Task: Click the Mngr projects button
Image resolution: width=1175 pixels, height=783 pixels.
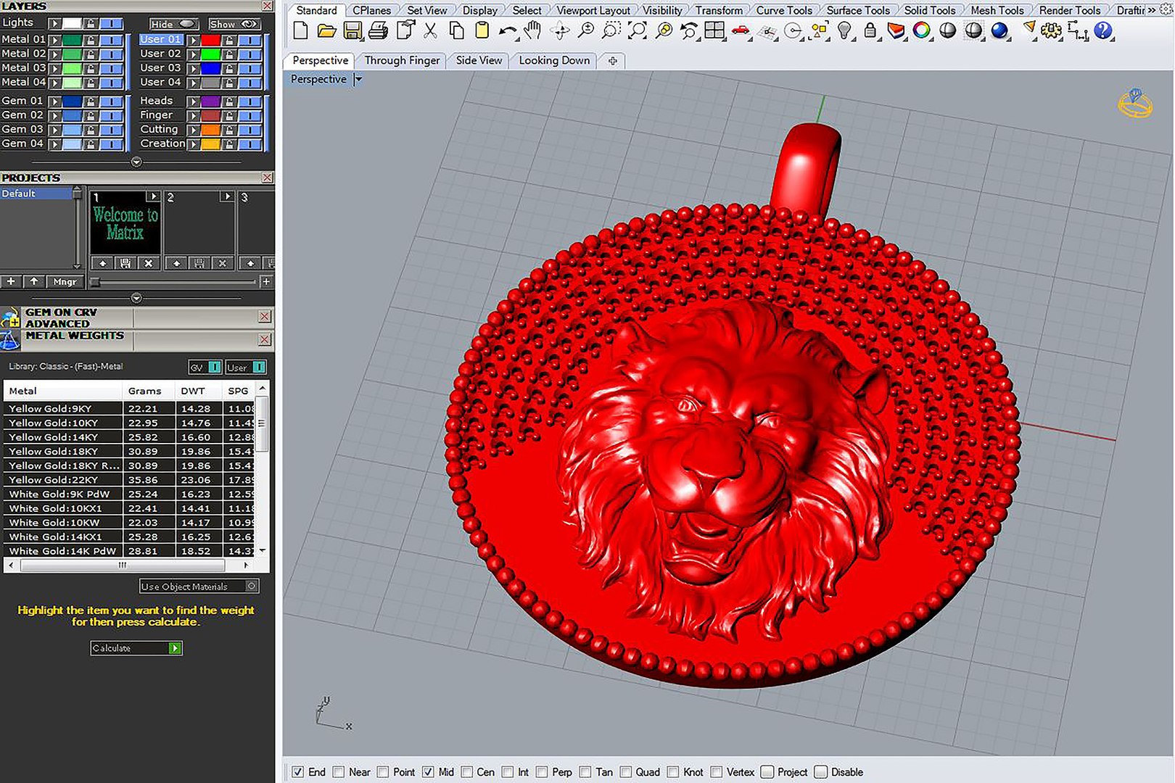Action: tap(65, 281)
